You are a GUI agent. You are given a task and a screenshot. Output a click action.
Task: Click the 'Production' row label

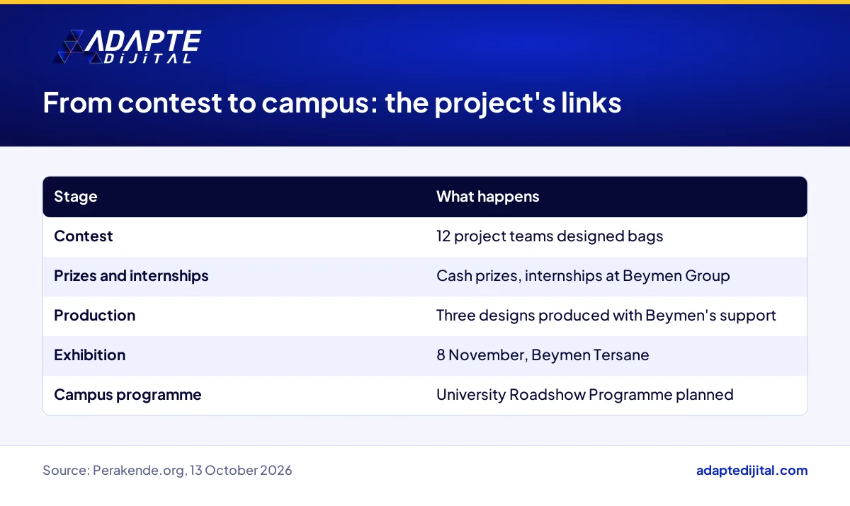click(x=94, y=316)
